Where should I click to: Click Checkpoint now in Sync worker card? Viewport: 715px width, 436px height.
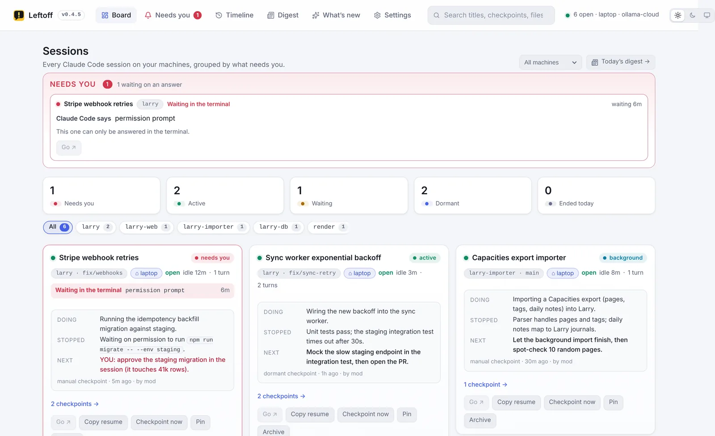[x=366, y=415]
